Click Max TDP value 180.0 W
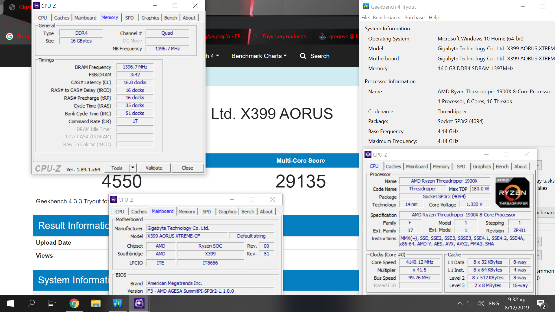 (x=480, y=189)
